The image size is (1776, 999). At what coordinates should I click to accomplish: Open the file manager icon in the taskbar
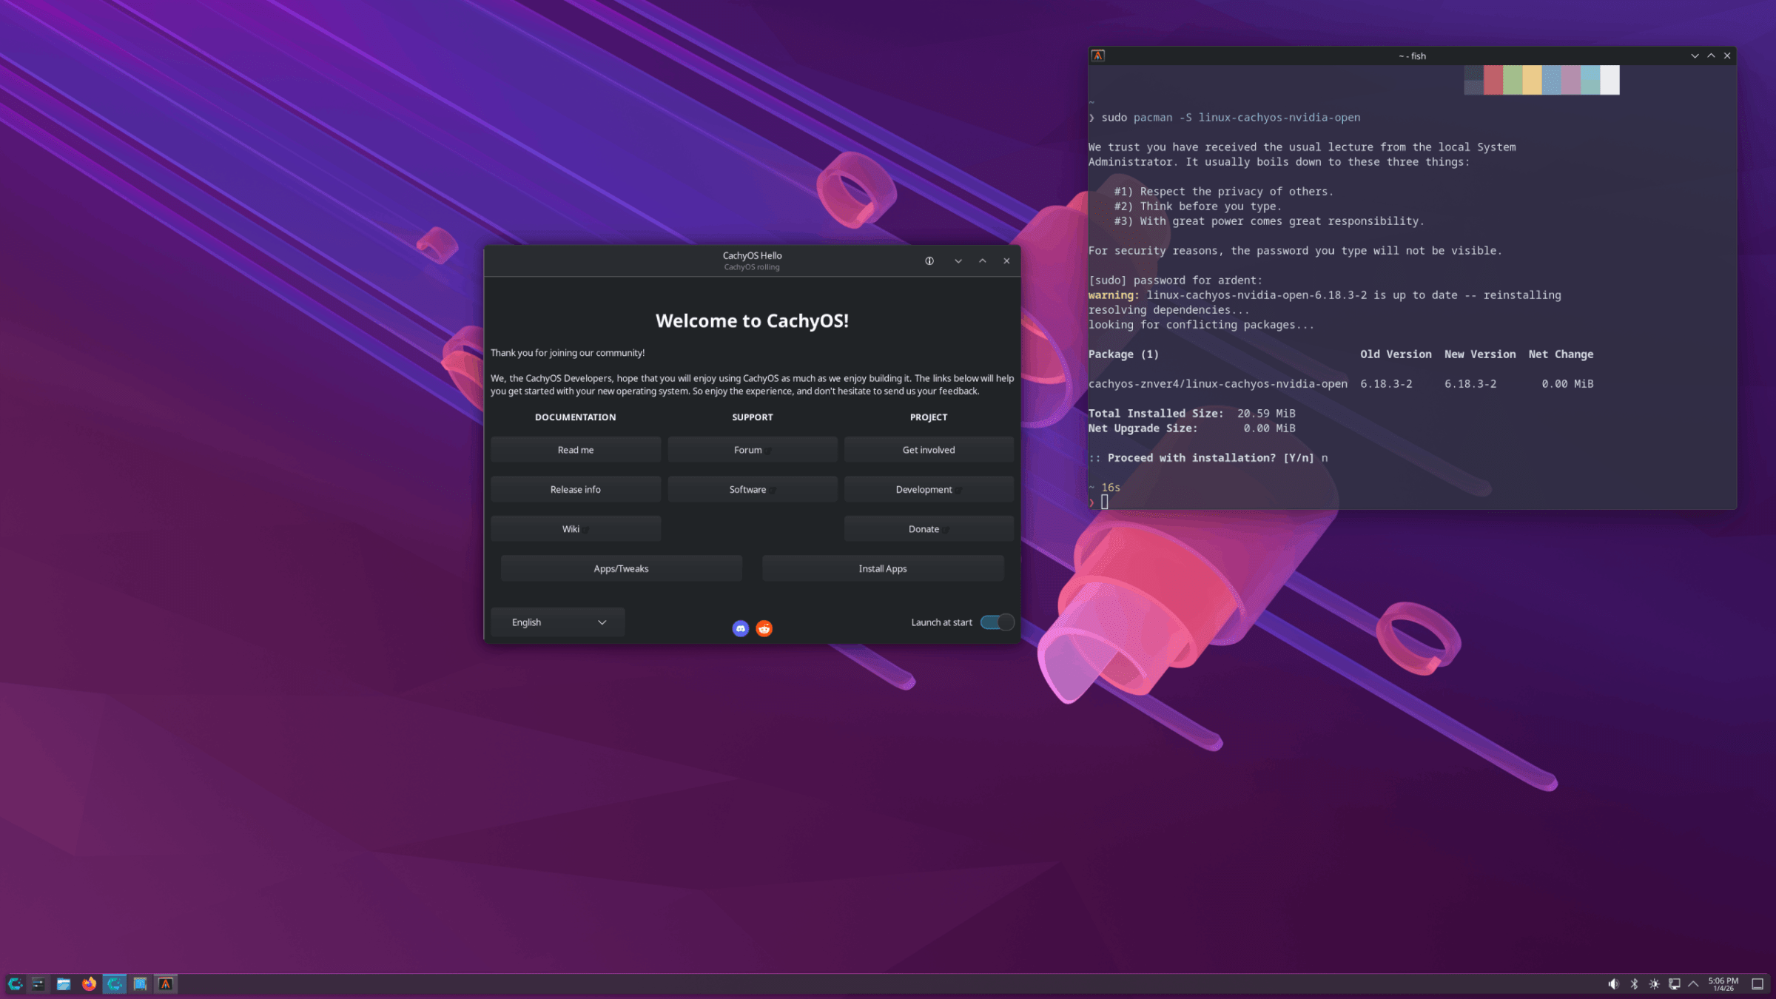tap(64, 984)
